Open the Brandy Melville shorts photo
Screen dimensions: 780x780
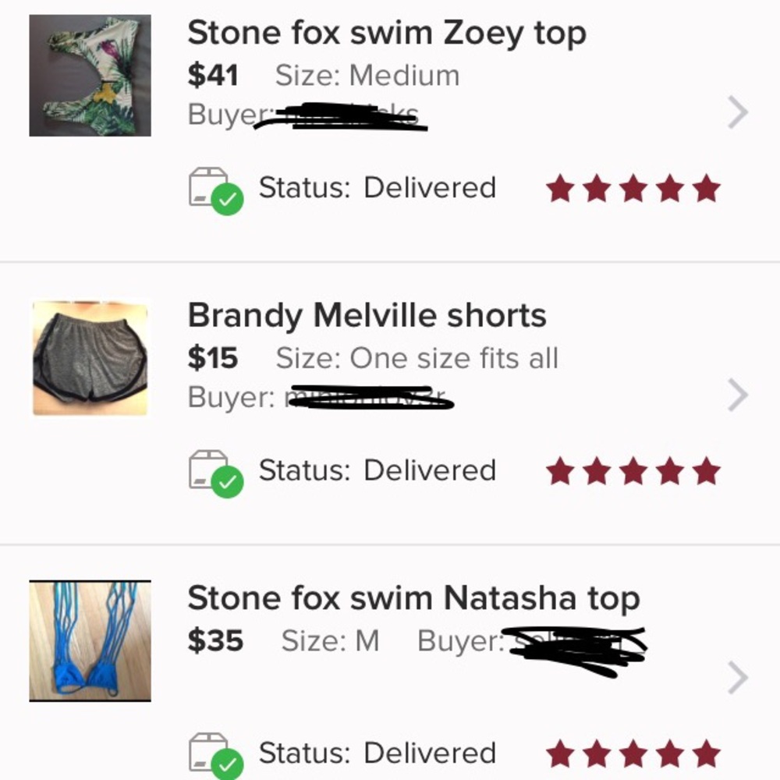pyautogui.click(x=90, y=357)
